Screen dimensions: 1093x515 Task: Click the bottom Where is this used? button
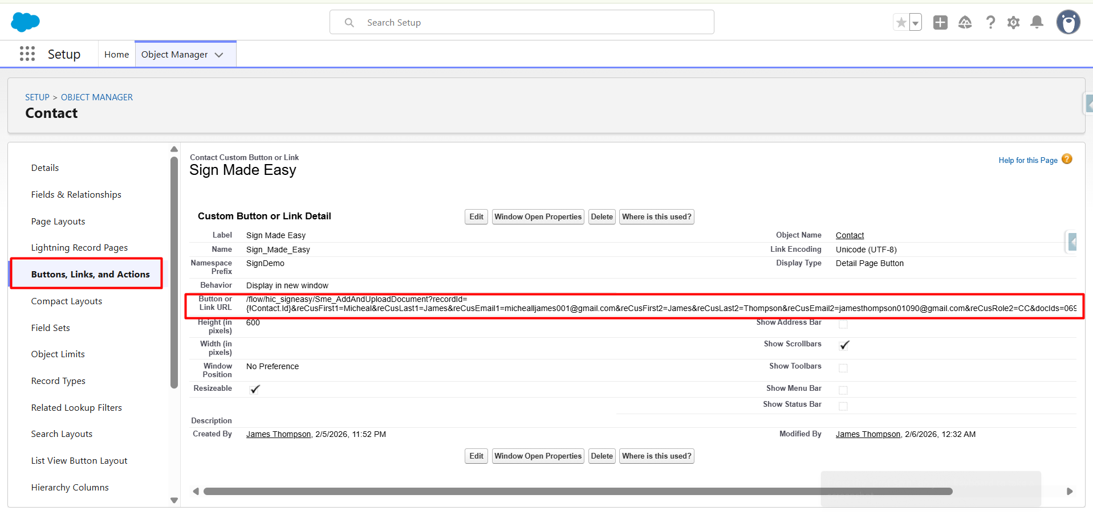point(657,456)
